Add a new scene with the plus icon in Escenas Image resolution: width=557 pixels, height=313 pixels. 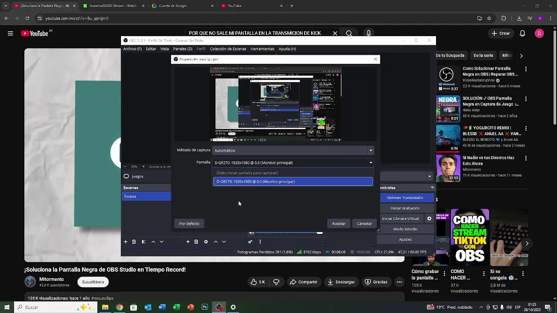click(x=125, y=242)
